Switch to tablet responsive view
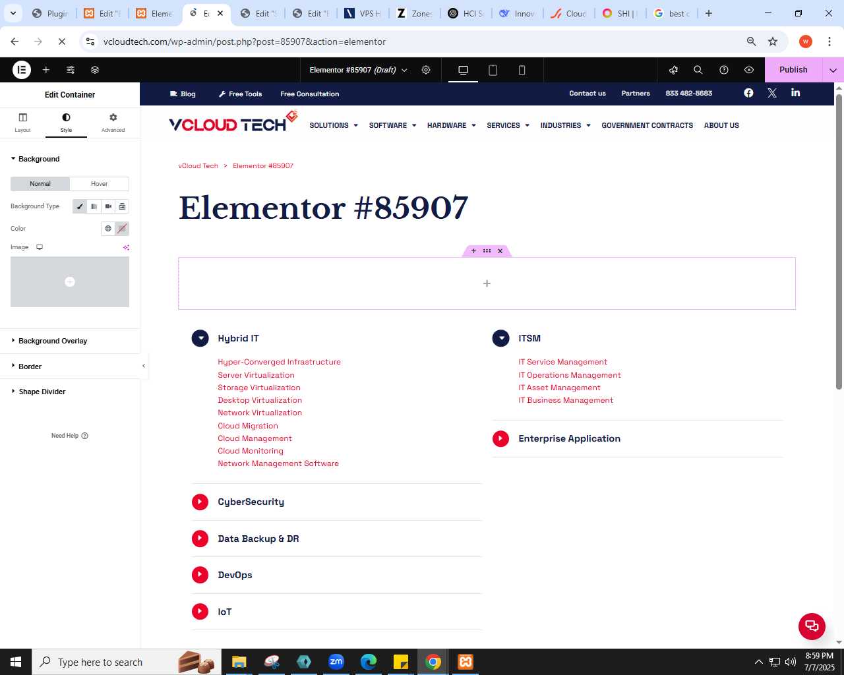Screen dimensions: 844x675 [x=493, y=70]
